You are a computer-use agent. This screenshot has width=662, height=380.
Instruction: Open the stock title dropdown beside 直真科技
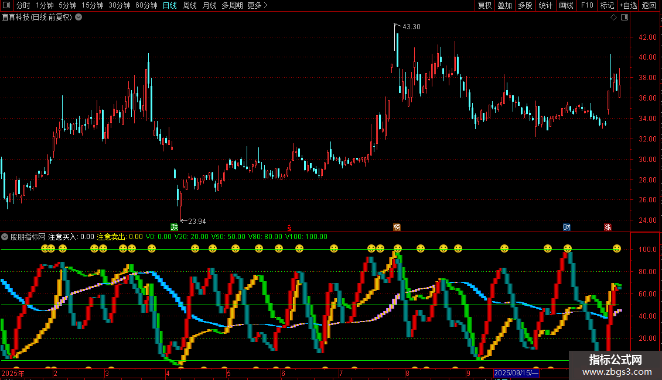[x=79, y=17]
